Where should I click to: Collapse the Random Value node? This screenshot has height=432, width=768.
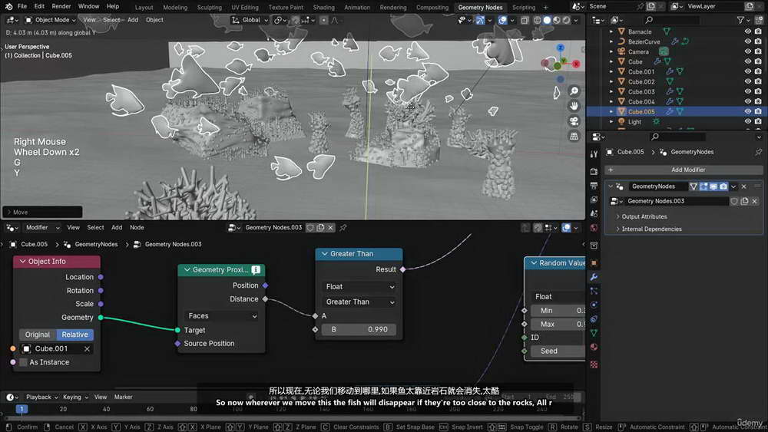(534, 263)
